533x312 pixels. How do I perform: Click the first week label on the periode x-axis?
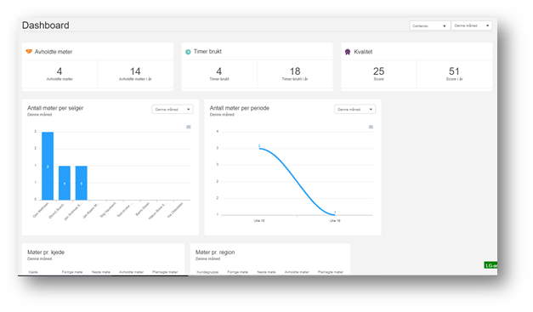tap(259, 220)
